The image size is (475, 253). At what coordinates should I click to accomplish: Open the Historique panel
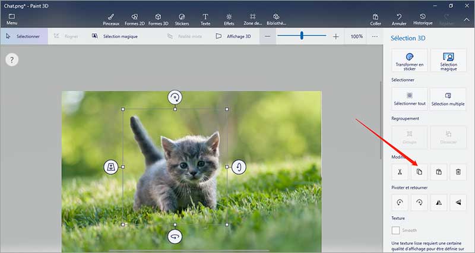[422, 19]
